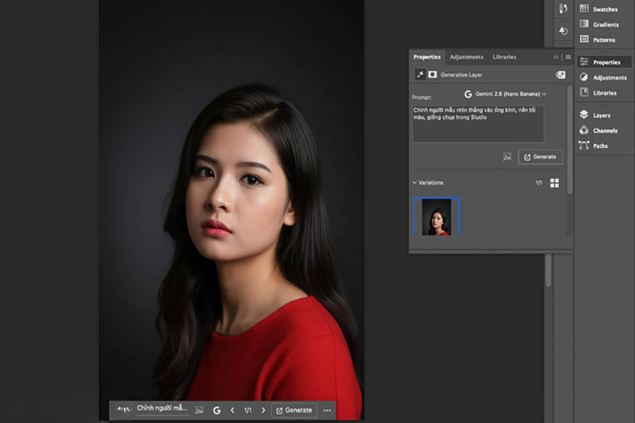Open the Properties panel flyout menu
635x423 pixels.
(x=568, y=57)
